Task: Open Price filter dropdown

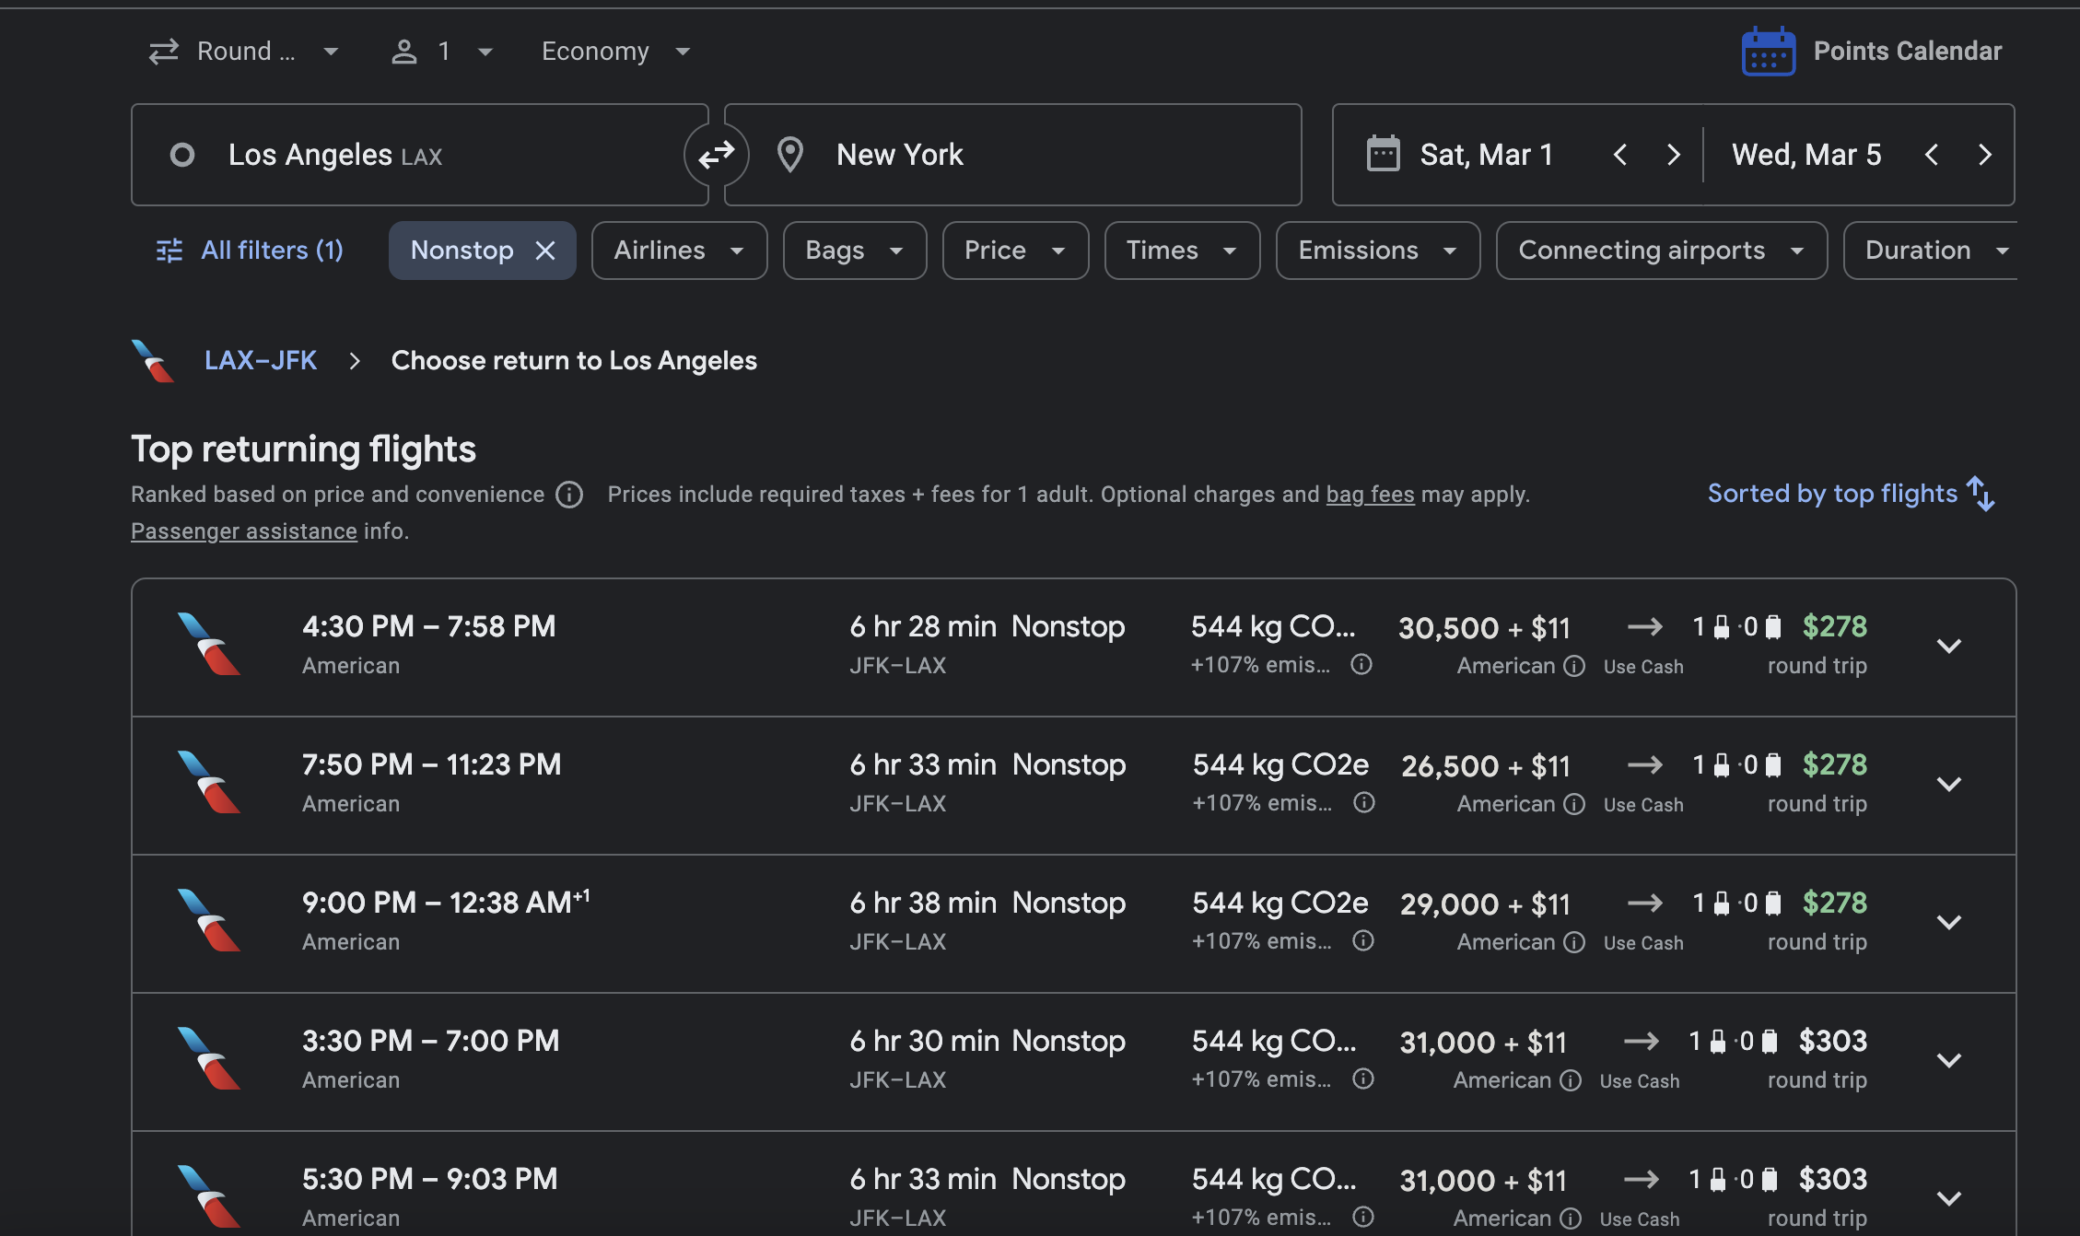Action: pyautogui.click(x=1015, y=251)
